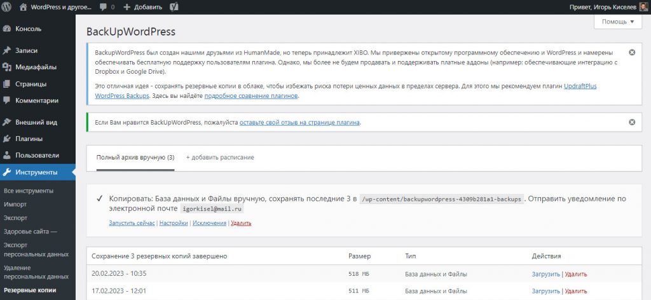This screenshot has width=651, height=300.
Task: Open Здоровье сайта in the Tools submenu
Action: click(30, 231)
